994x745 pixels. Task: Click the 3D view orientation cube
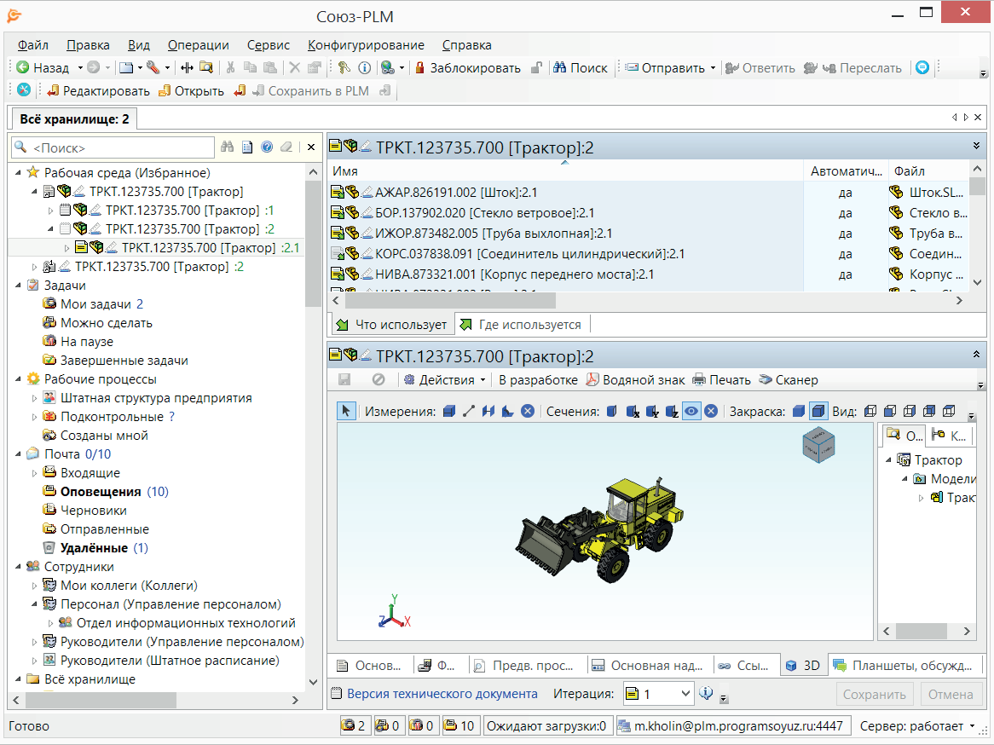(x=819, y=446)
